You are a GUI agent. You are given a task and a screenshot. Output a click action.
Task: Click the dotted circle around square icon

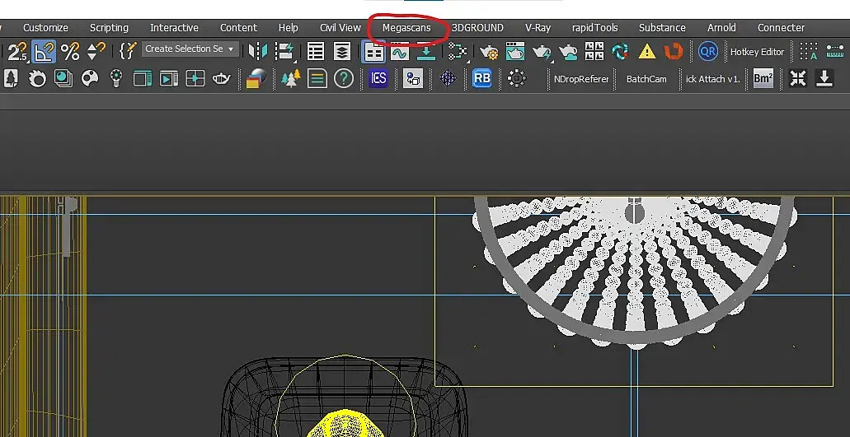coord(517,79)
